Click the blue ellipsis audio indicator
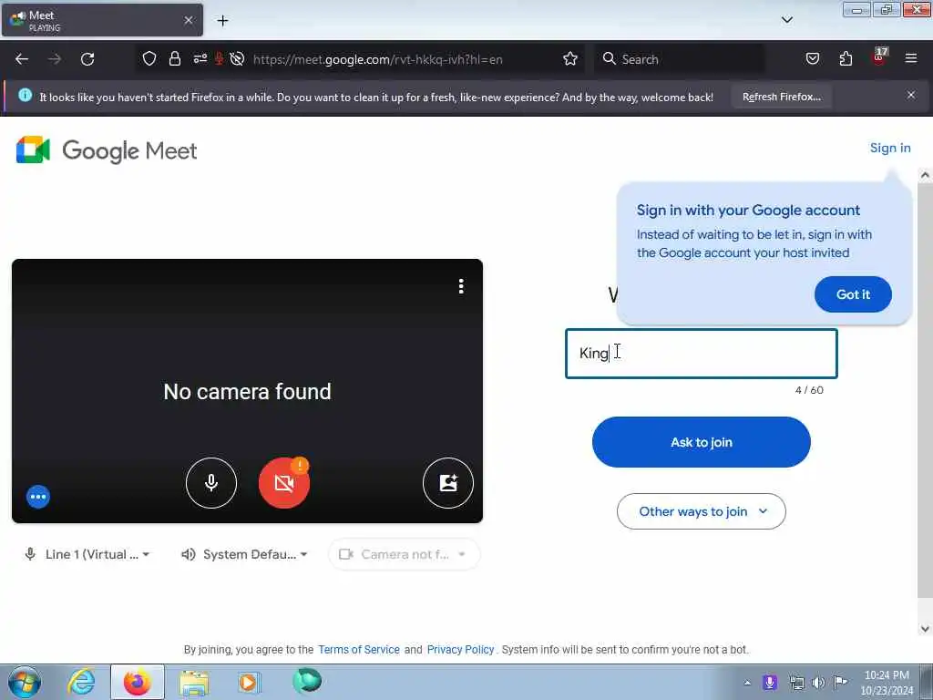933x700 pixels. (x=38, y=497)
